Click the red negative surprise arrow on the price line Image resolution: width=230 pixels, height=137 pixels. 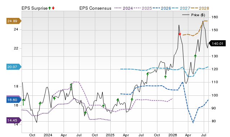point(180,34)
